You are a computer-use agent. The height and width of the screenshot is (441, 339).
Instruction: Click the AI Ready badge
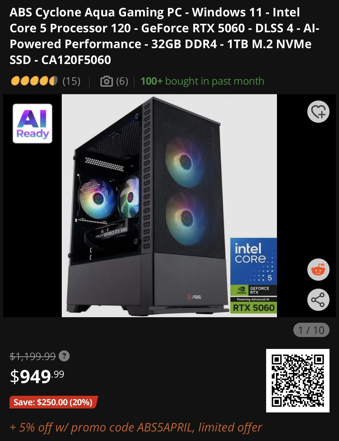(32, 124)
